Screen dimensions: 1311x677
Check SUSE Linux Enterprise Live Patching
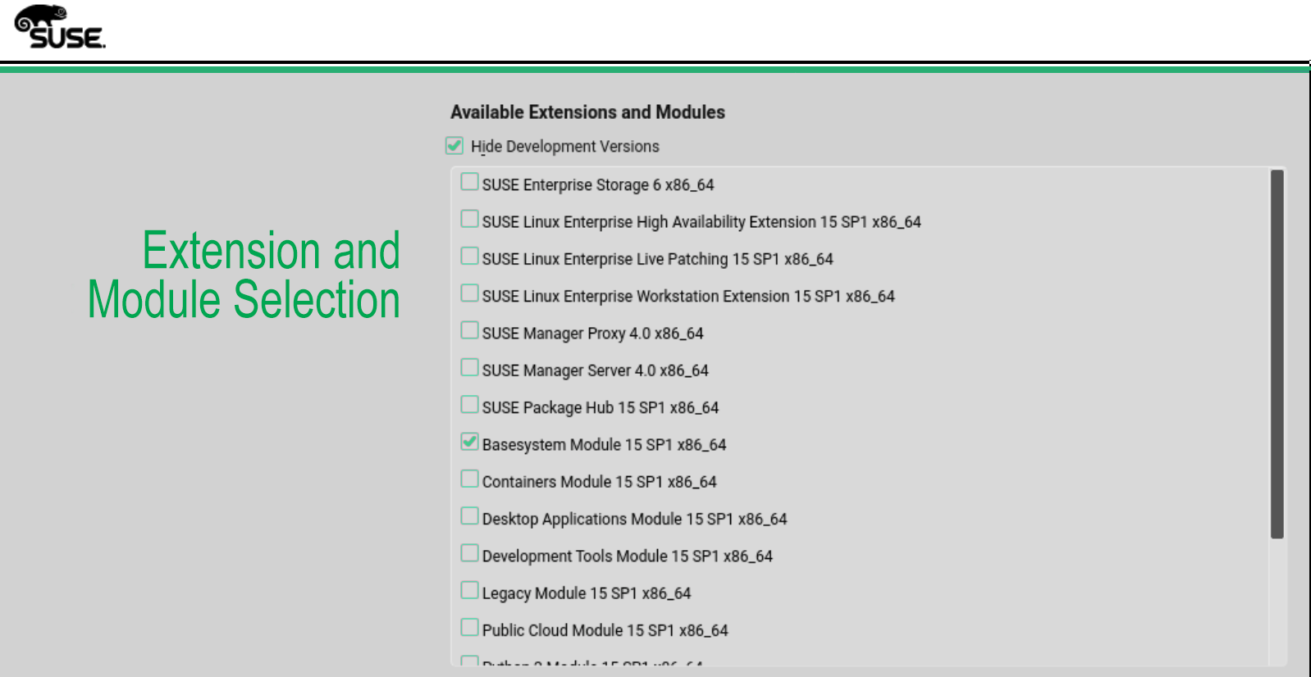(469, 257)
